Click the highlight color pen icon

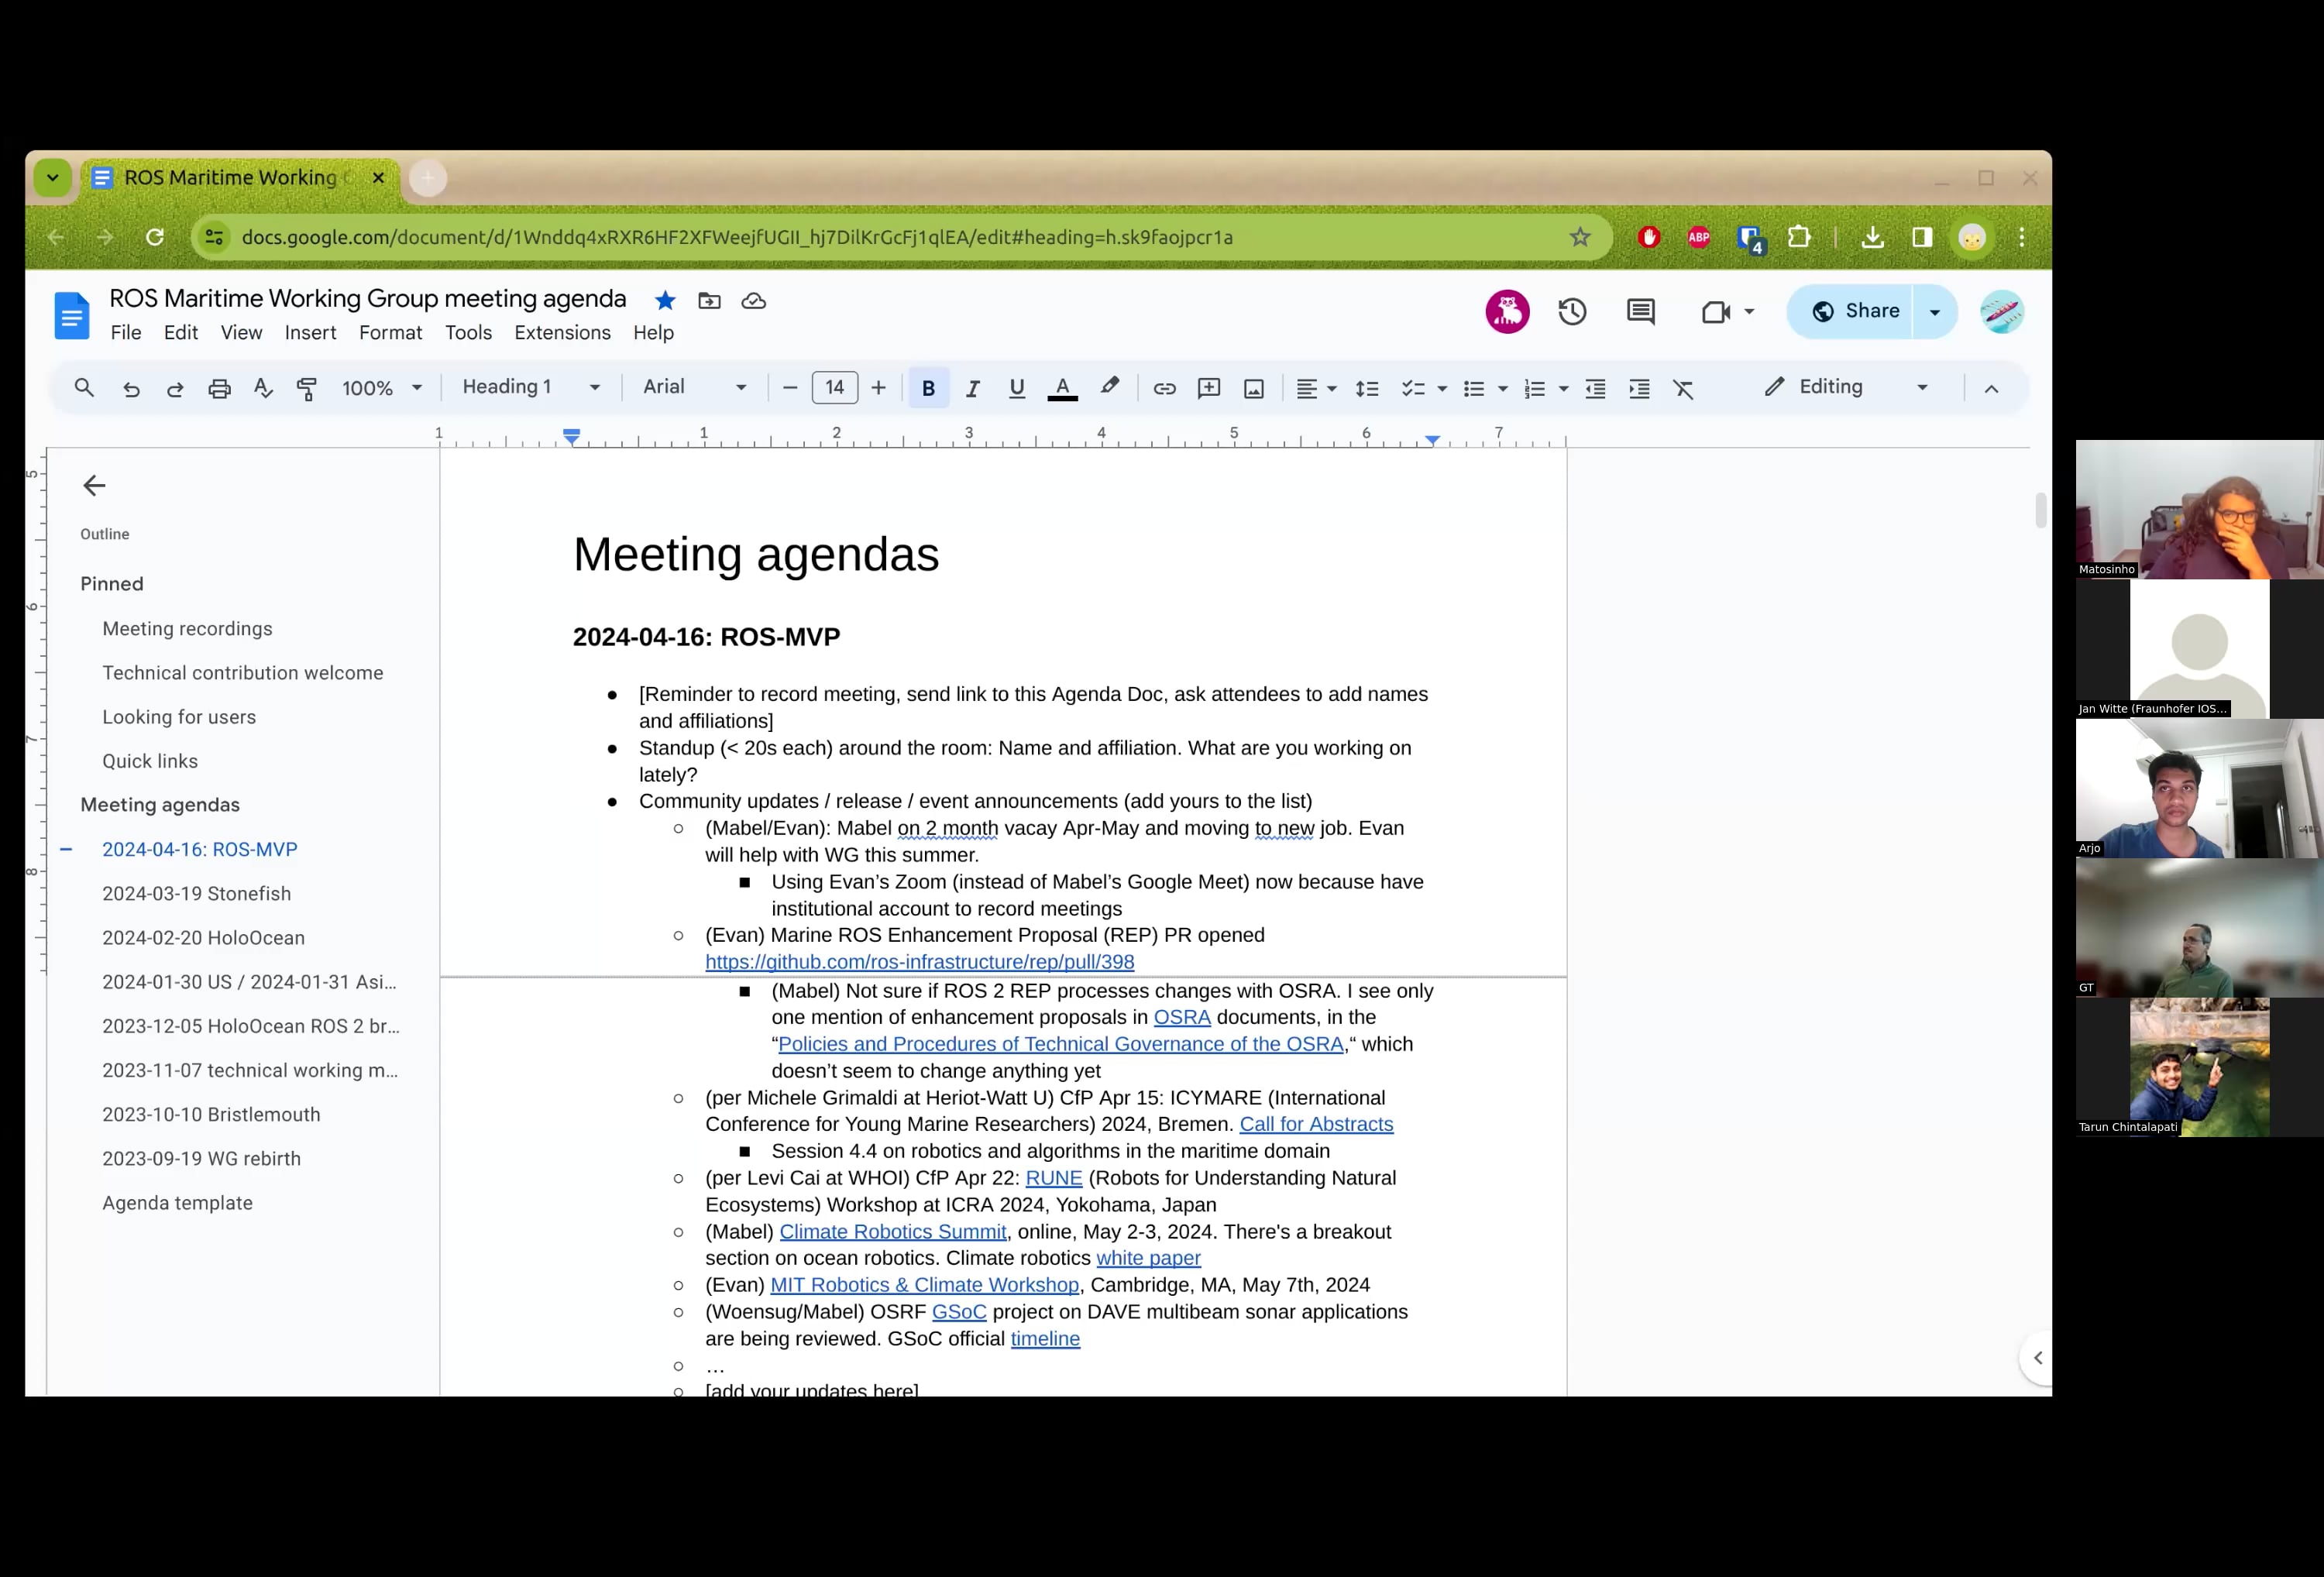(x=1110, y=387)
